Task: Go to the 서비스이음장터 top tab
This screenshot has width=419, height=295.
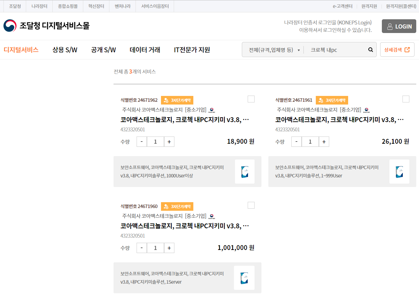Action: coord(155,6)
